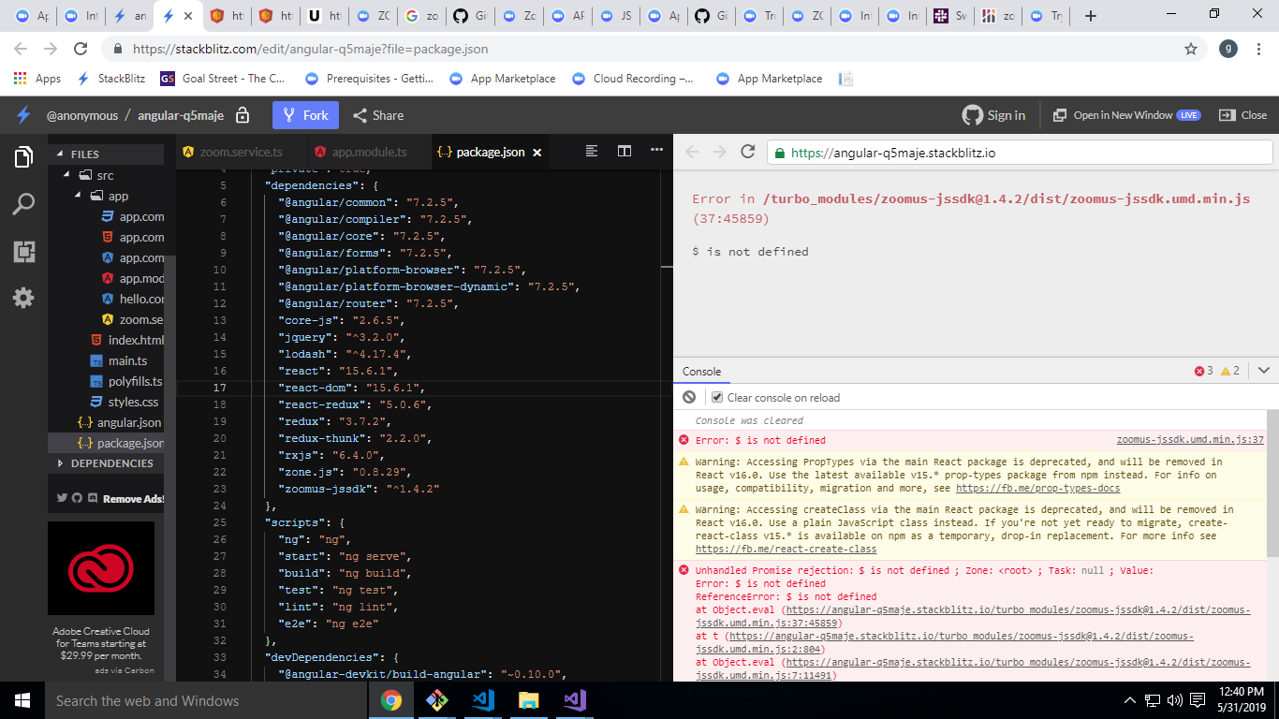Open preview in New Window
Screen dimensions: 1279x719
click(1126, 115)
